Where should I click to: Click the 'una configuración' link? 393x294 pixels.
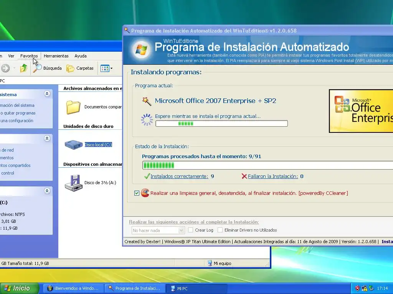coord(17,121)
